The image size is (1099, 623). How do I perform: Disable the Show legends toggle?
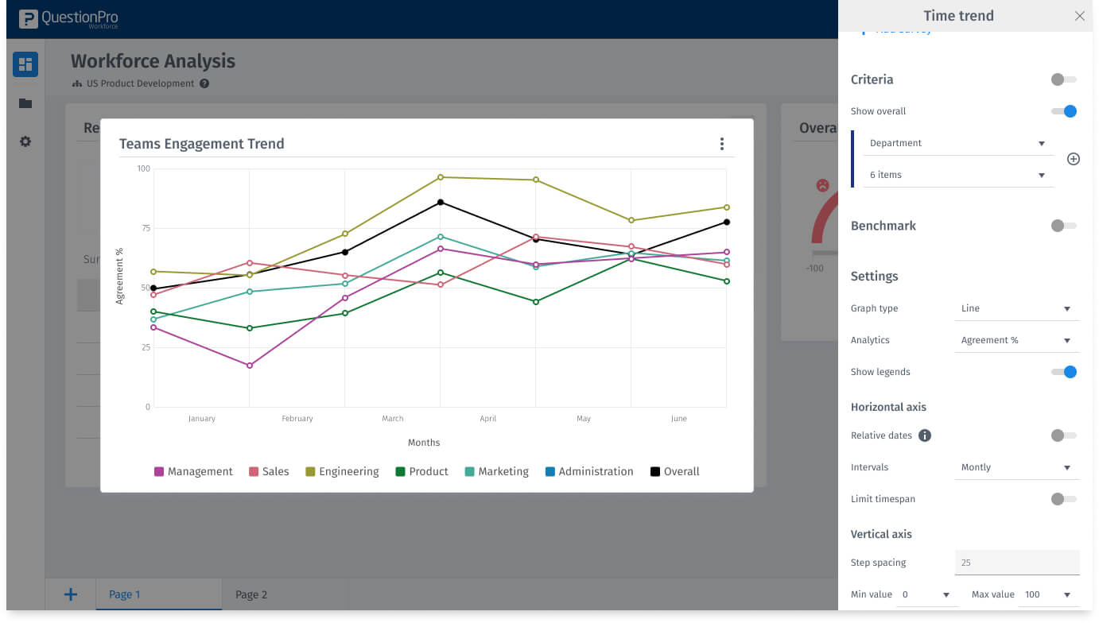[x=1063, y=372]
